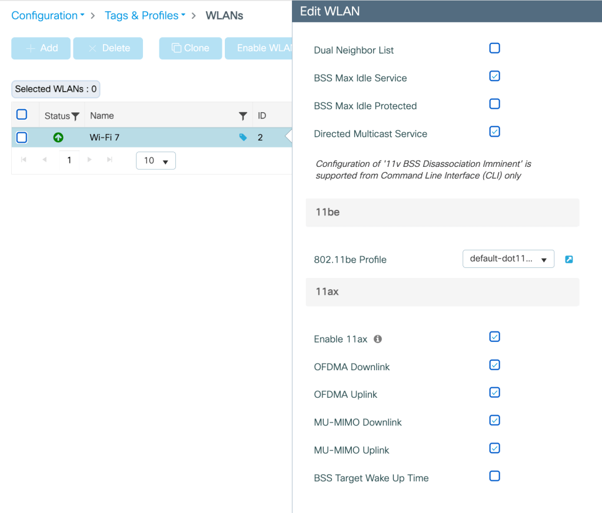
Task: Click the Name column filter icon
Action: [242, 116]
